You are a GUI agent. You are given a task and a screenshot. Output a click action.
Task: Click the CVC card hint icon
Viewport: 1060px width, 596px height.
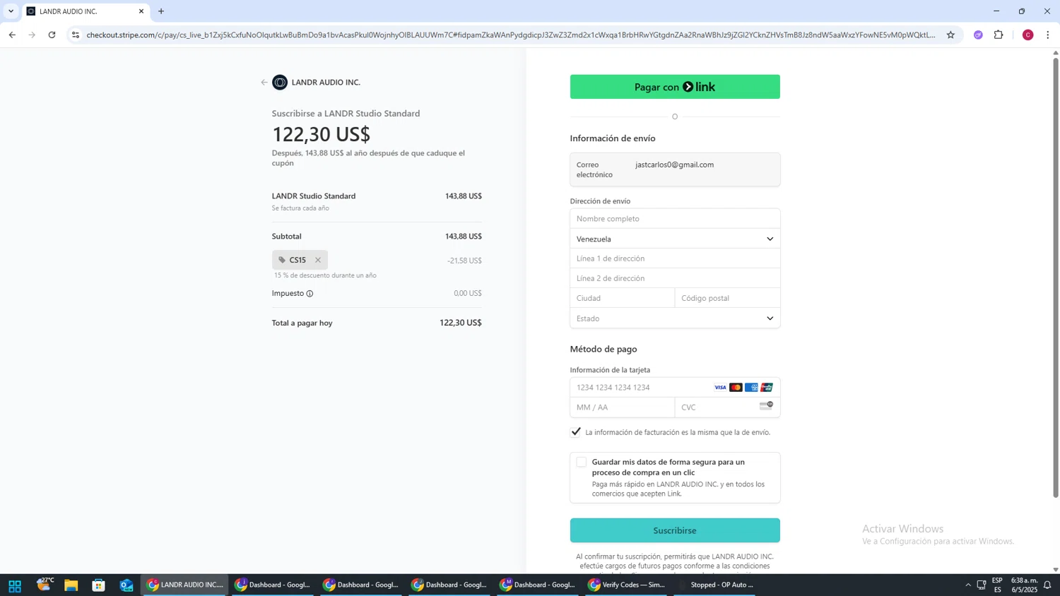[766, 405]
